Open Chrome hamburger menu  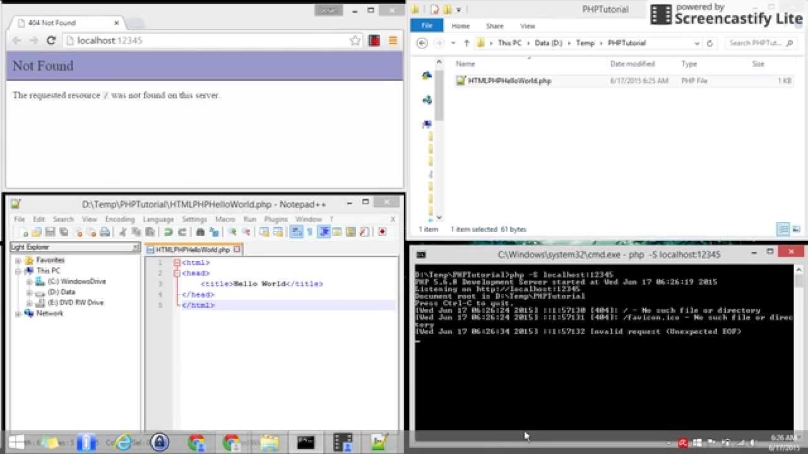click(393, 40)
